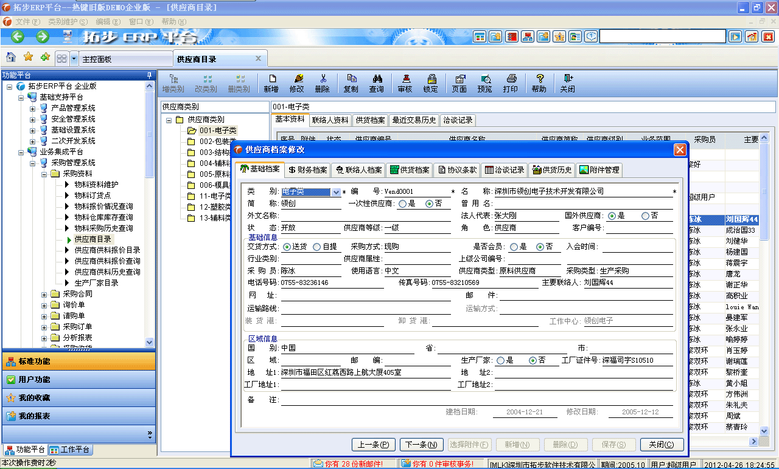
Task: Click the 网址 input field
Action: 365,297
